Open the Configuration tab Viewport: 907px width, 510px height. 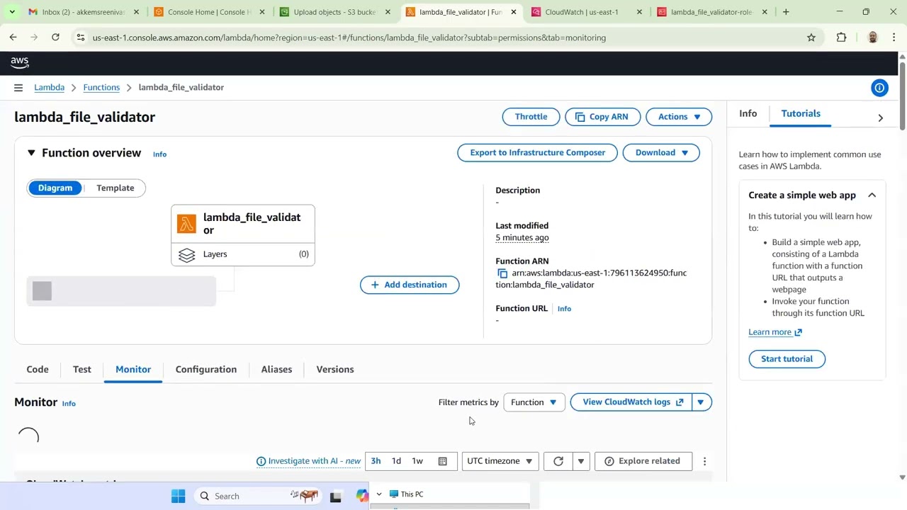point(206,370)
